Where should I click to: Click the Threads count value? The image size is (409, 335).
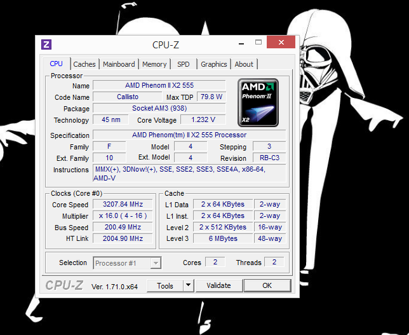[274, 262]
